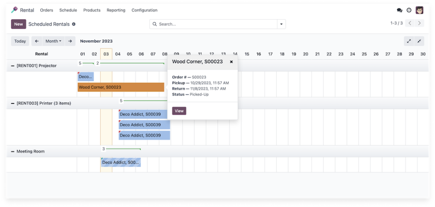Click the day 01 column header

(83, 54)
